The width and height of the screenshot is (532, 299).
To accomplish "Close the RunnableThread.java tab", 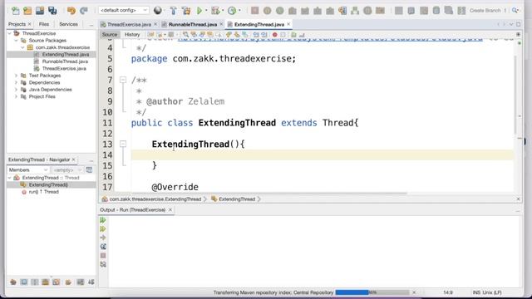I will pos(221,24).
